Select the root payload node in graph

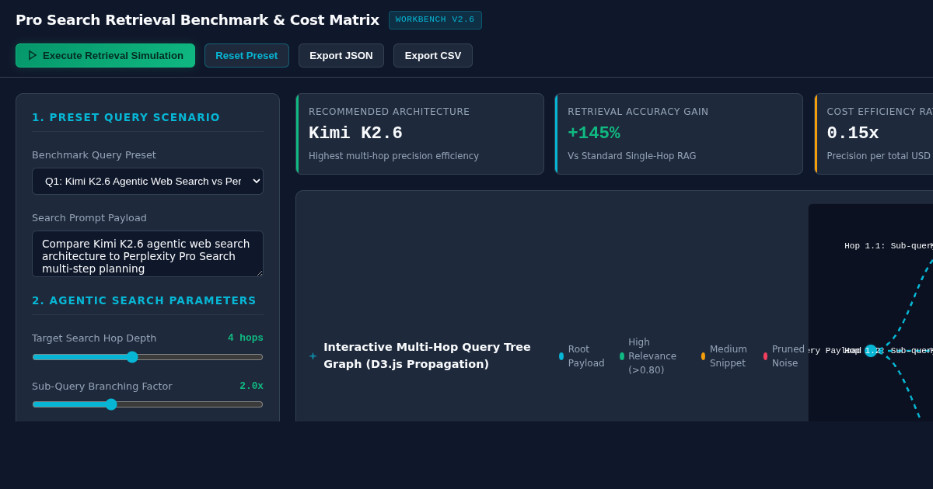[871, 351]
